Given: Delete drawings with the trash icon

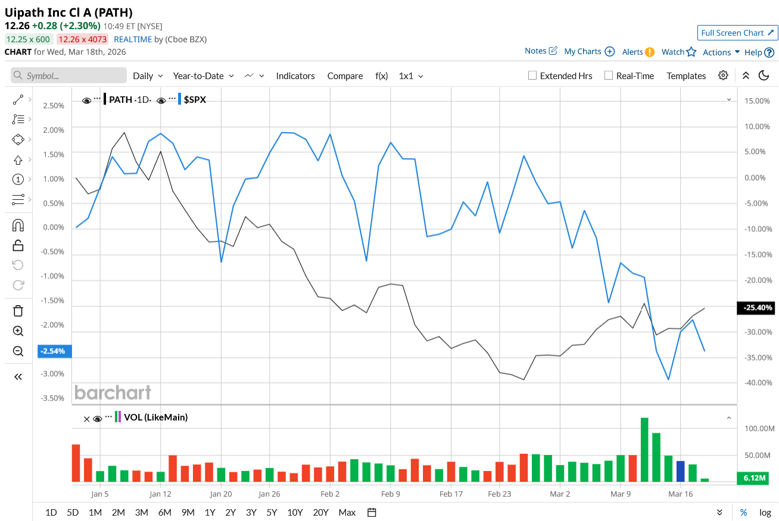Looking at the screenshot, I should [18, 310].
